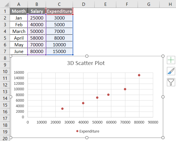Click the Month header cell

pyautogui.click(x=19, y=11)
